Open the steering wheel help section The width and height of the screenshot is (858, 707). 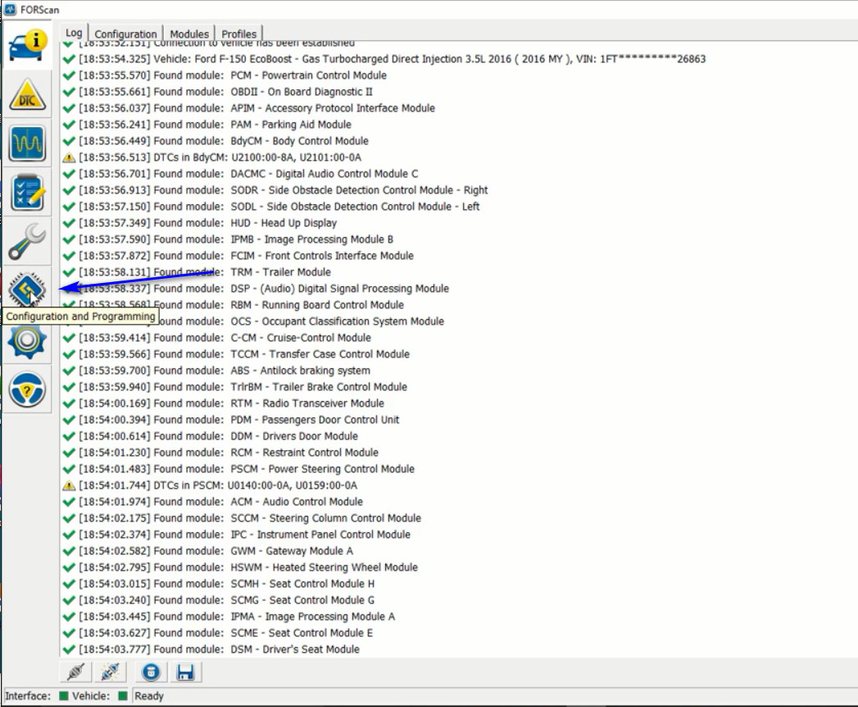coord(27,390)
